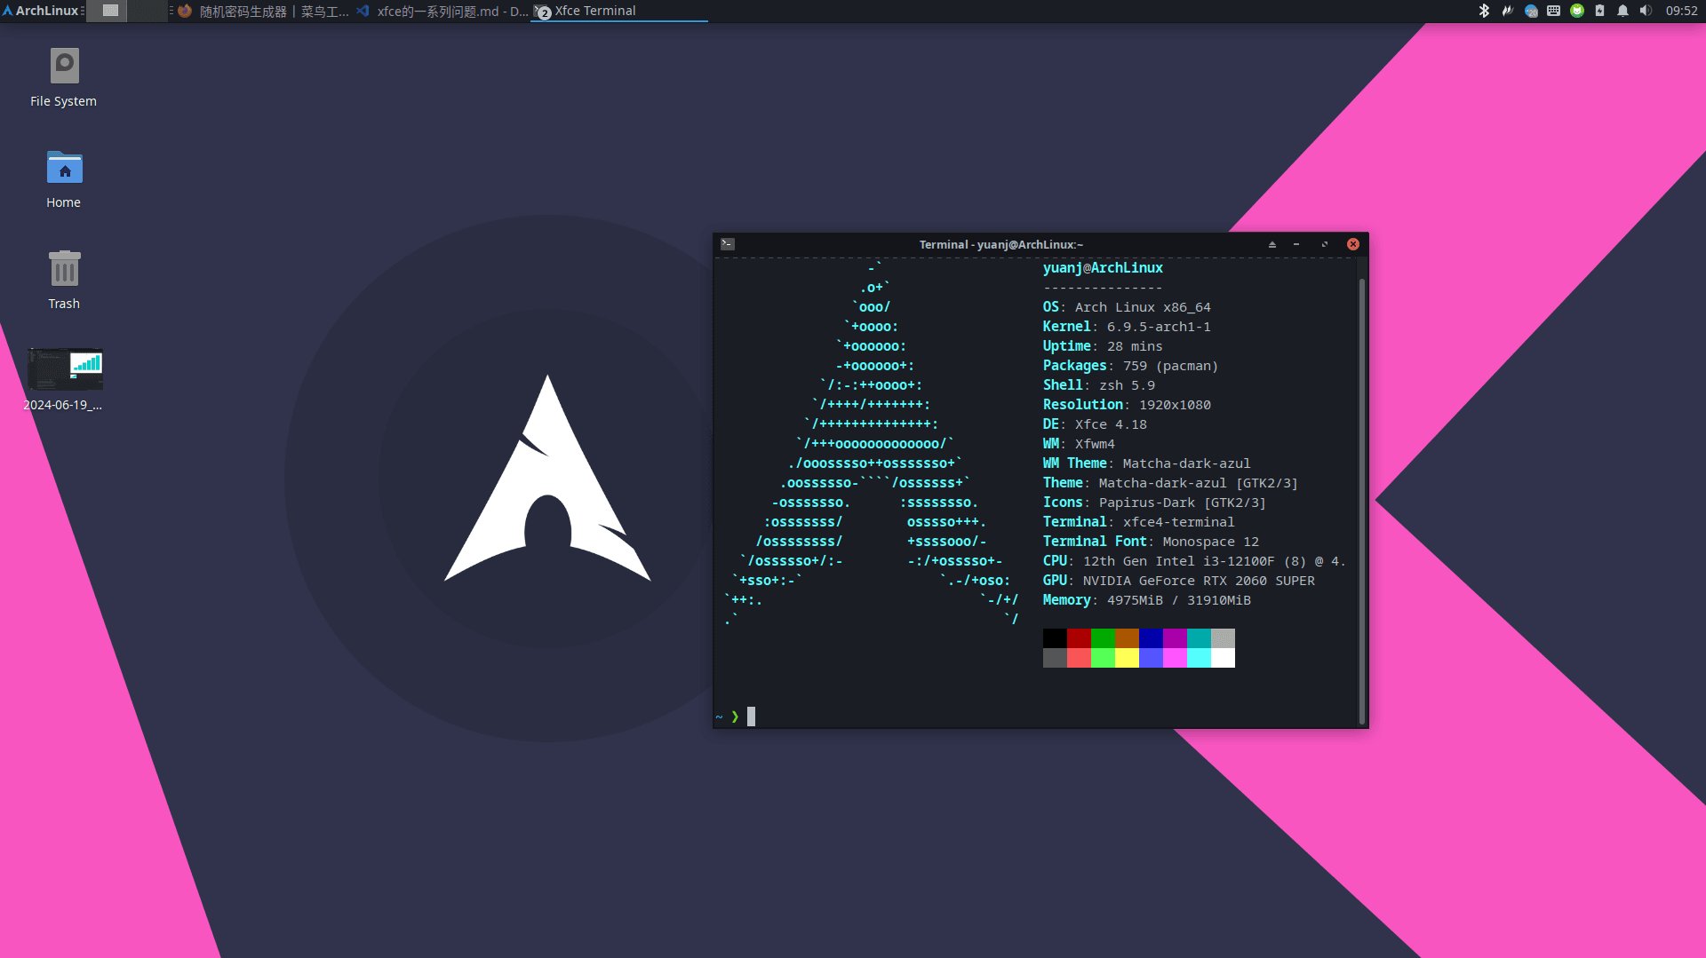Click the 'Terminal: xfce4-terminal' line

(x=1138, y=522)
